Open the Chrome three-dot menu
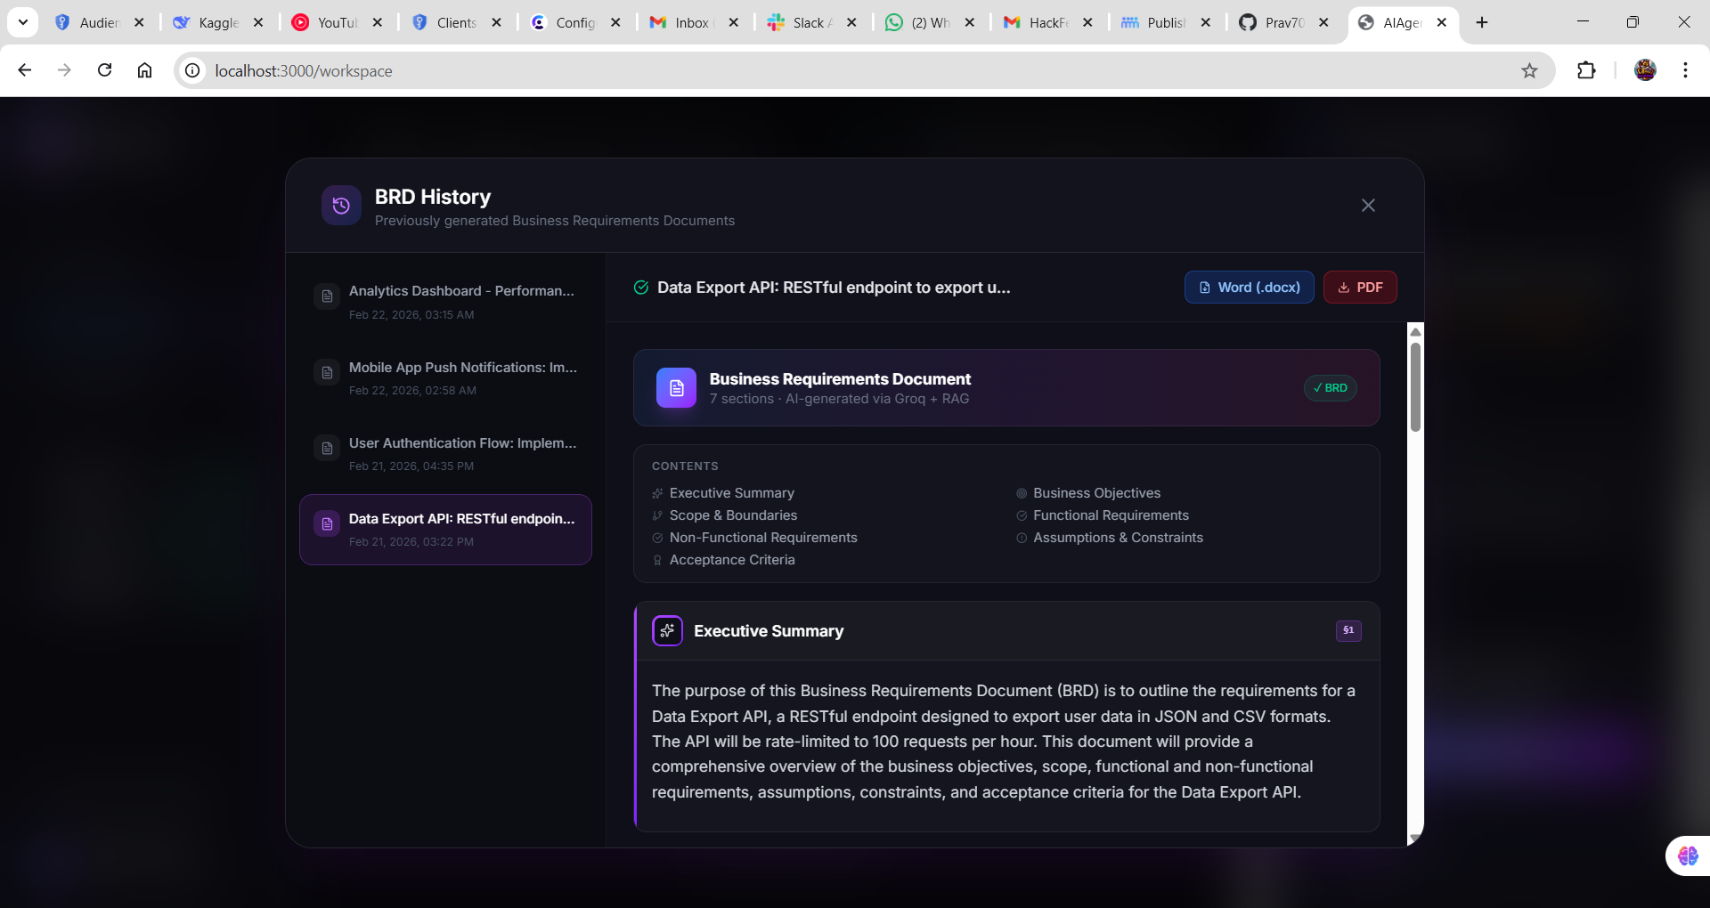Screen dimensions: 1710x908 1685,70
